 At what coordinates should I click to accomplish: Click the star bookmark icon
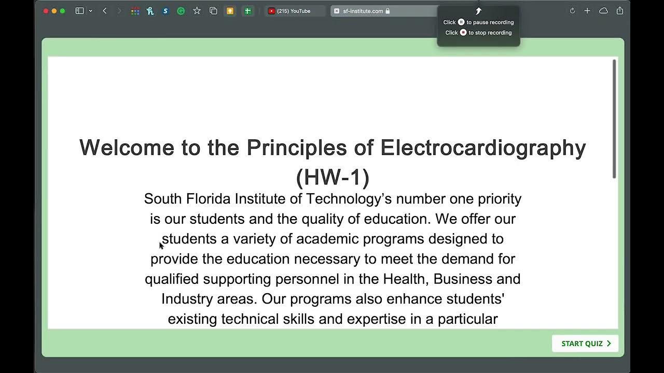pos(197,11)
